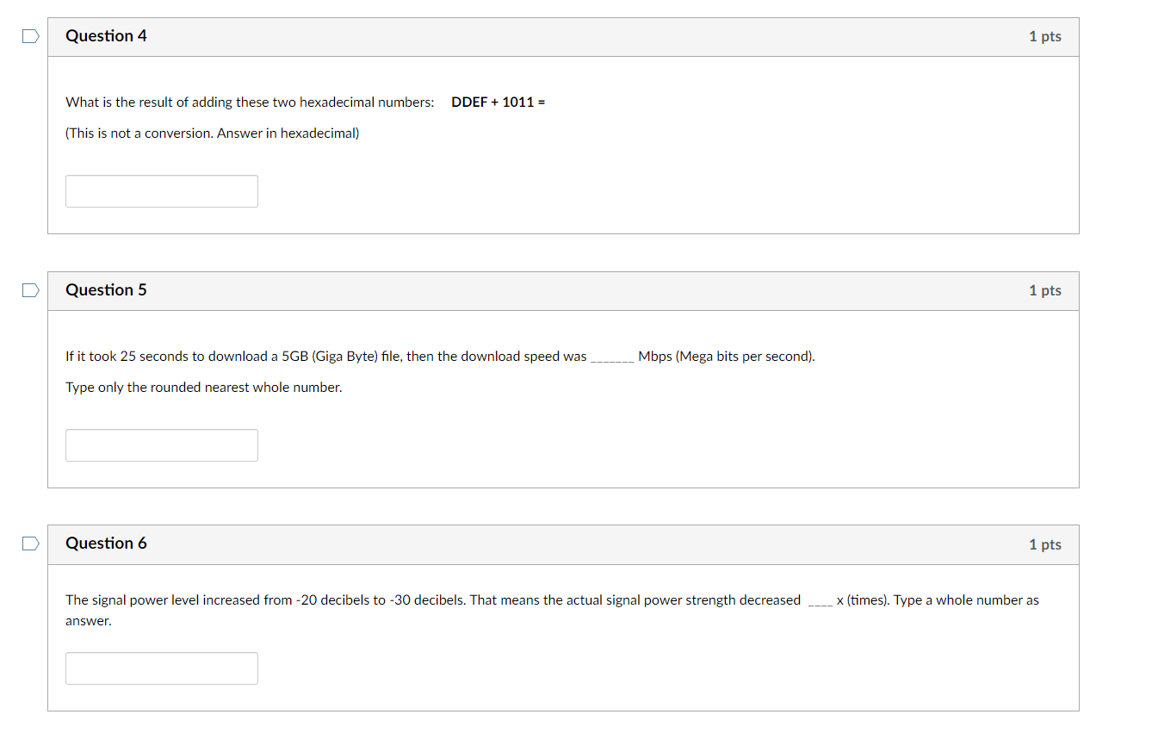Flag Question 4 for review
Viewport: 1158px width, 733px height.
tap(31, 36)
